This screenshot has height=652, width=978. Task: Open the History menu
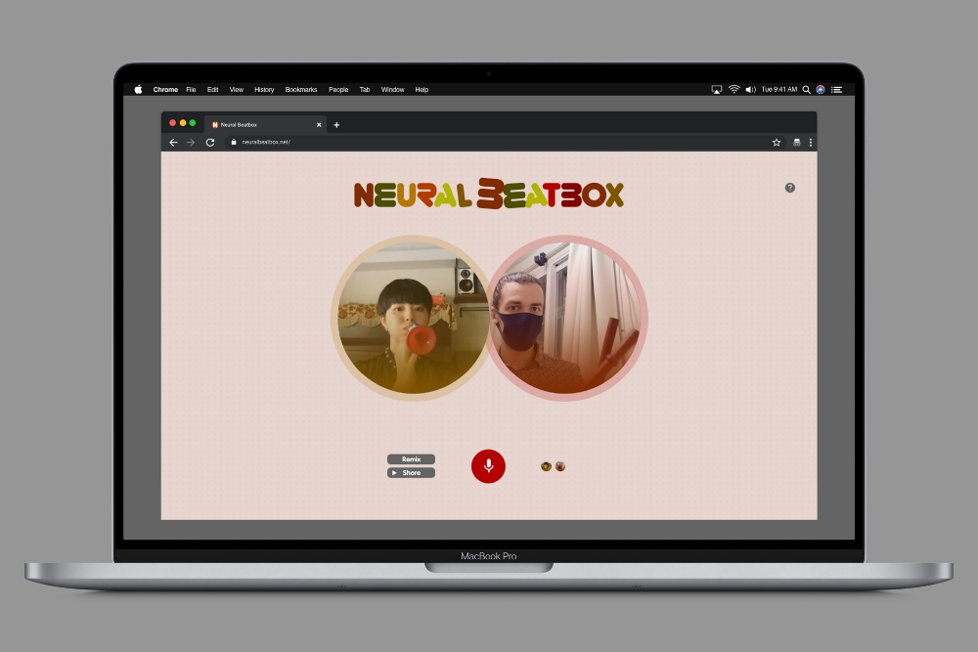(x=264, y=89)
